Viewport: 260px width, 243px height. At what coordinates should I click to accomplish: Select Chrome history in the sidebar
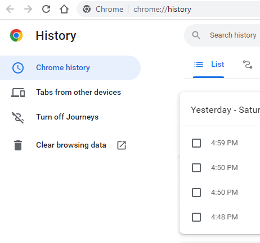(x=70, y=68)
